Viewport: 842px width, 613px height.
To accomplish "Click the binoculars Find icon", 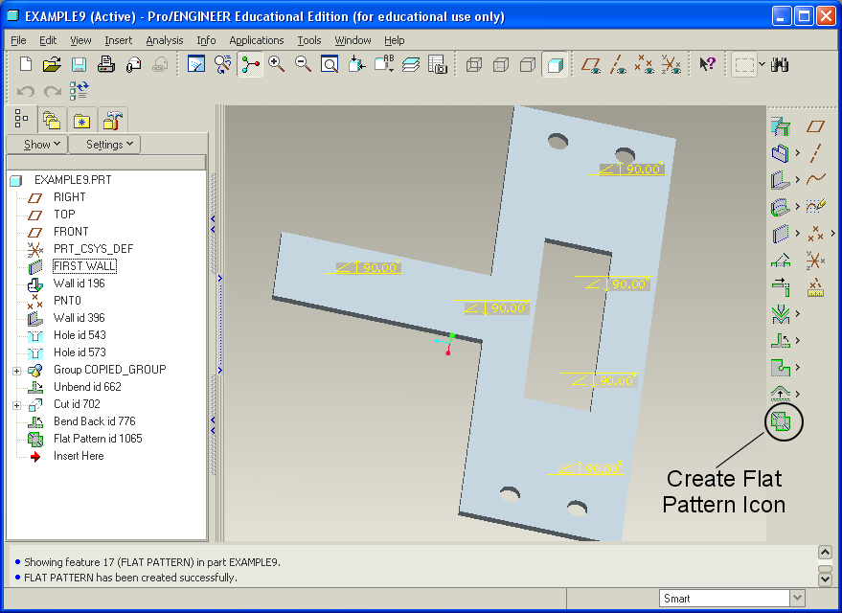I will [x=779, y=64].
